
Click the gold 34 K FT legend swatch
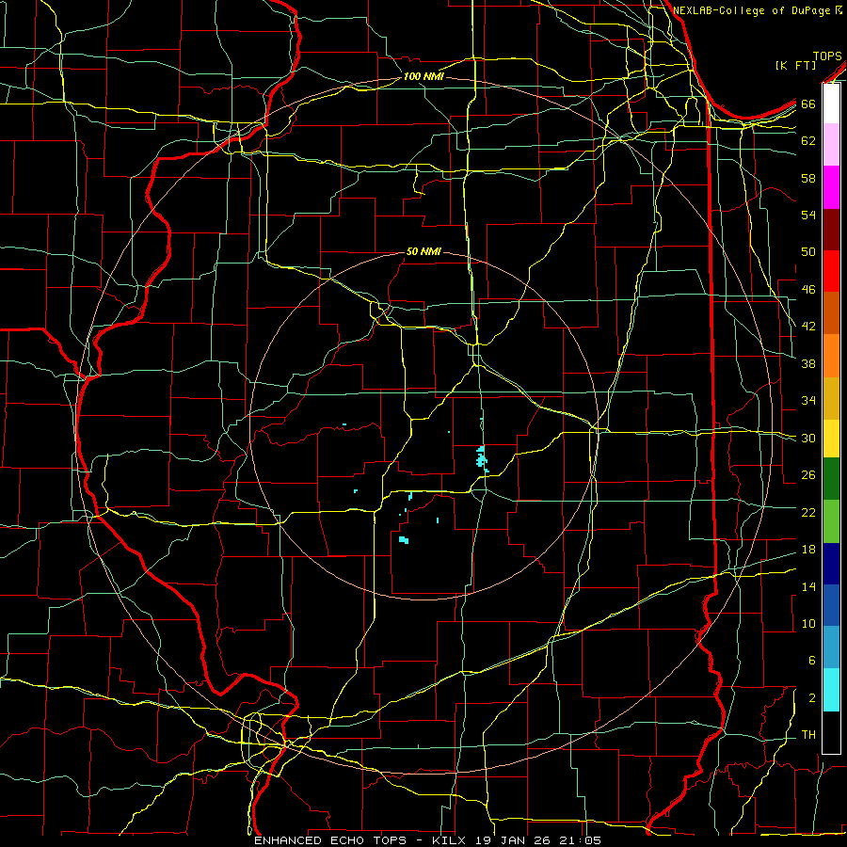pos(831,398)
